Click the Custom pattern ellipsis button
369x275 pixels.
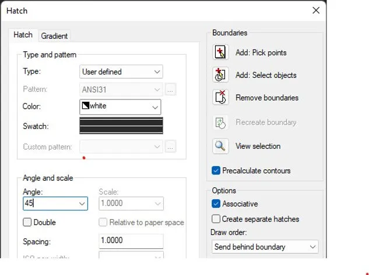pyautogui.click(x=170, y=147)
